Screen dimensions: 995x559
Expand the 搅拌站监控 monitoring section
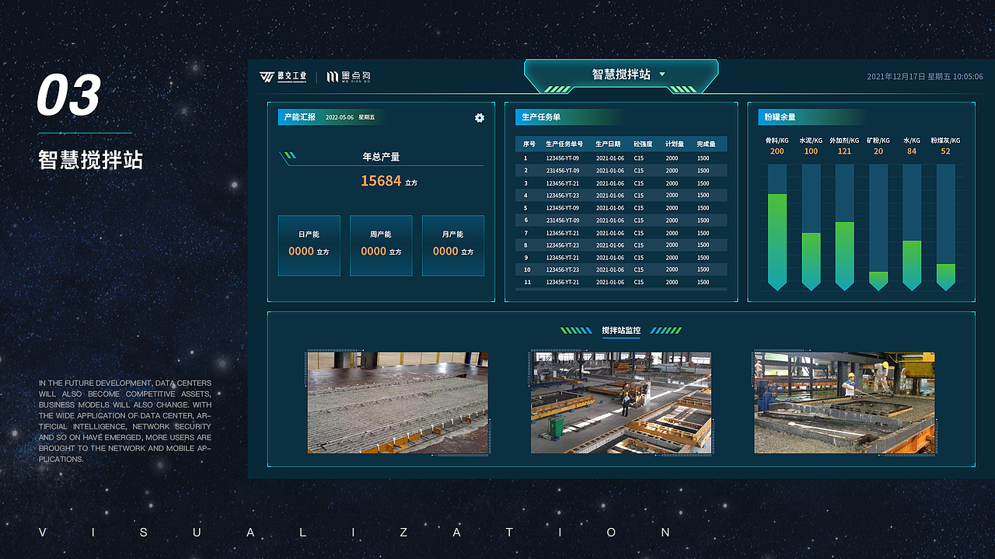click(x=622, y=329)
